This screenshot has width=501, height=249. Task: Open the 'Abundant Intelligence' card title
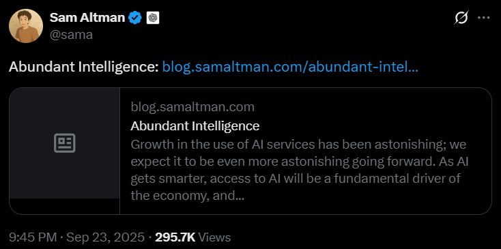pos(195,126)
